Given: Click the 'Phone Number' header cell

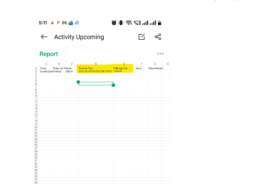Looking at the screenshot, I should point(155,68).
